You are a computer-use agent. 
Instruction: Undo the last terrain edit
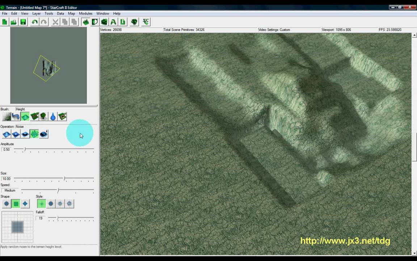[x=35, y=22]
